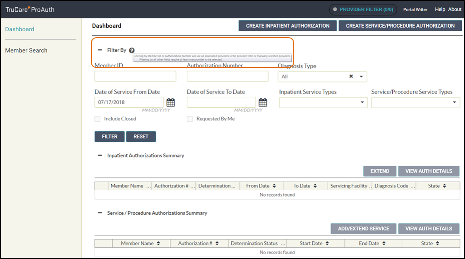Sort service table by Member Name
The height and width of the screenshot is (259, 465).
pyautogui.click(x=158, y=244)
